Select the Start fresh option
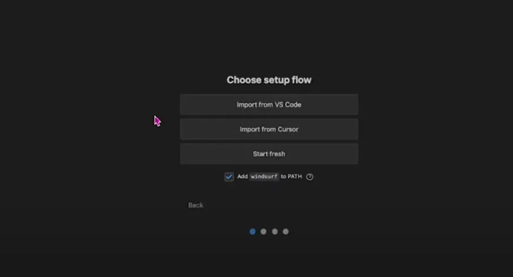513x277 pixels. click(x=269, y=154)
